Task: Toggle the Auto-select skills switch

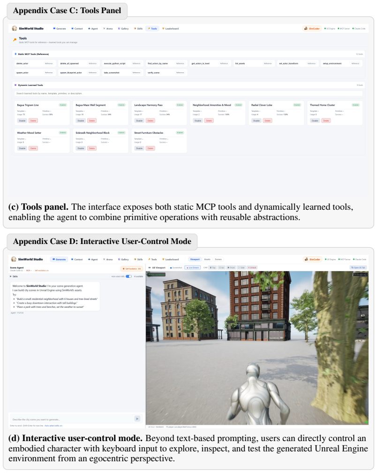Action: point(128,276)
